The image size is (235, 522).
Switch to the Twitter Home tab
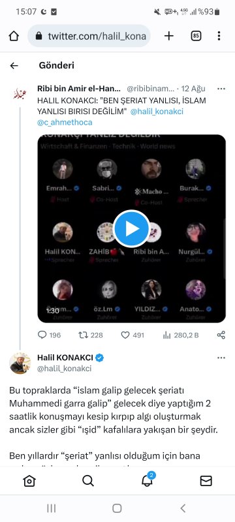click(x=29, y=481)
